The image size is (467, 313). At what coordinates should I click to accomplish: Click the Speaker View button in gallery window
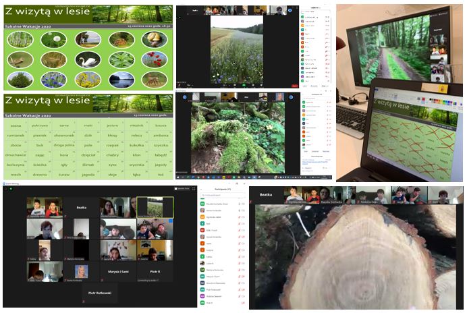[183, 189]
